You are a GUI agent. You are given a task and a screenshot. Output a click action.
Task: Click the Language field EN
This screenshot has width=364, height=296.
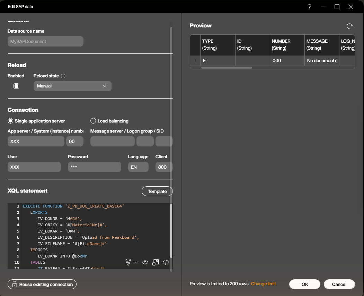pos(138,167)
